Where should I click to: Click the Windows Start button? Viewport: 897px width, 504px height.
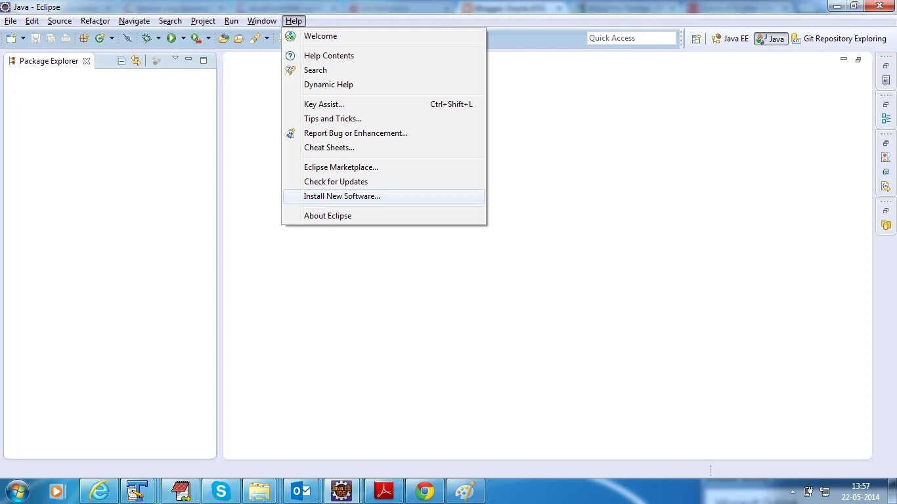click(x=16, y=491)
